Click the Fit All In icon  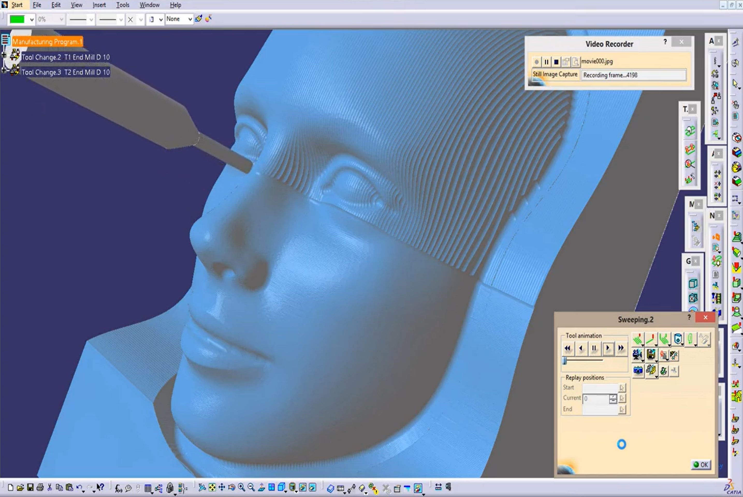[212, 487]
